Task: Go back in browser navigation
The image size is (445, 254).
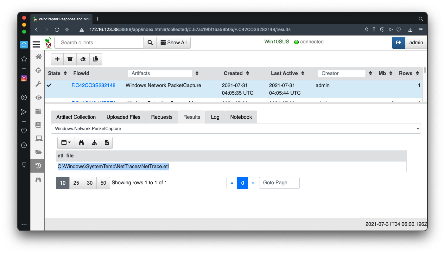Action: tap(36, 30)
